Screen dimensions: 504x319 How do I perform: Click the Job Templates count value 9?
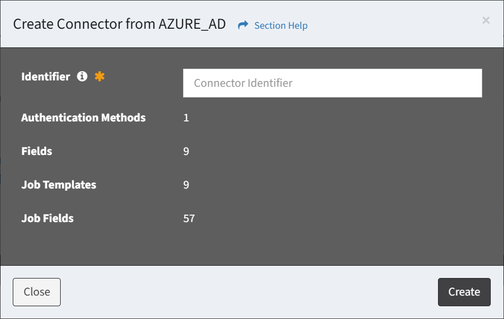[x=186, y=185]
